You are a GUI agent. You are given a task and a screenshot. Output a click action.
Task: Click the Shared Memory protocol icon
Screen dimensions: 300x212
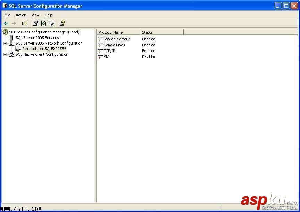point(100,39)
